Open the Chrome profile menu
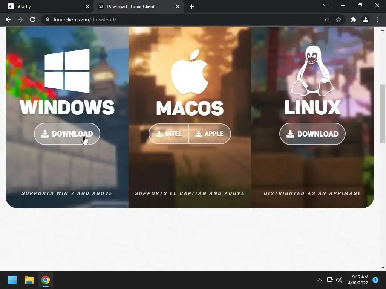386x289 pixels. pos(366,20)
